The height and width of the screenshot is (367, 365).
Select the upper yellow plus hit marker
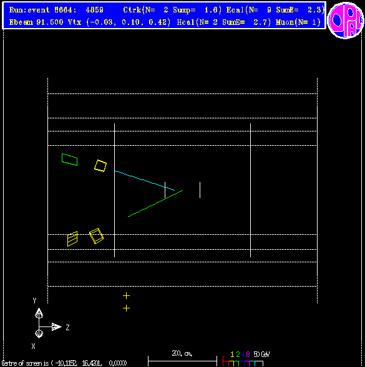(127, 296)
